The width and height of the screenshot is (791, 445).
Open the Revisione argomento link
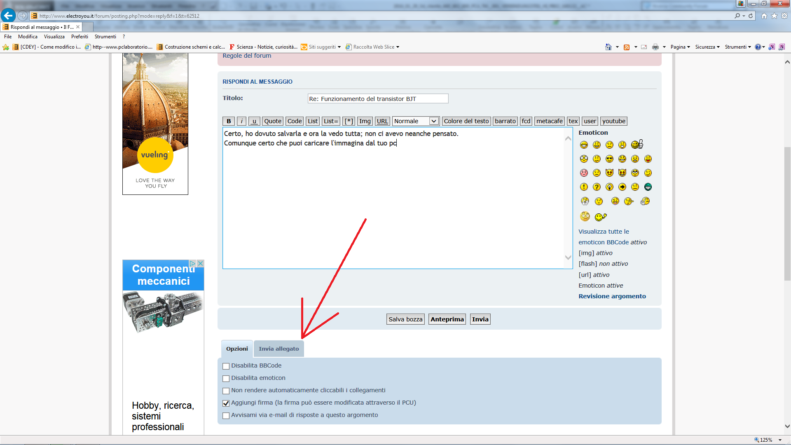coord(612,296)
